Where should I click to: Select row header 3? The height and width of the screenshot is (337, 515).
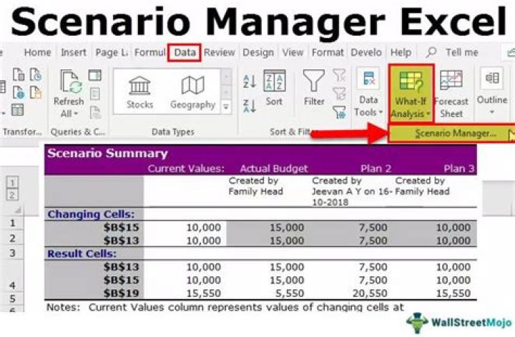[x=12, y=253]
